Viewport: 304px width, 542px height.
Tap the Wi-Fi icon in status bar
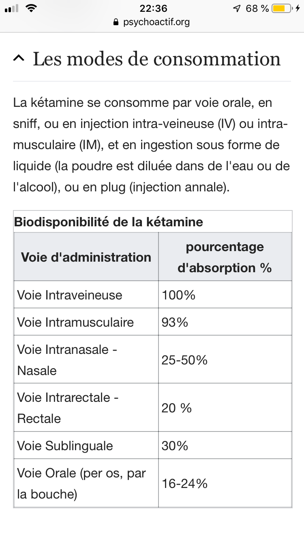pos(30,8)
